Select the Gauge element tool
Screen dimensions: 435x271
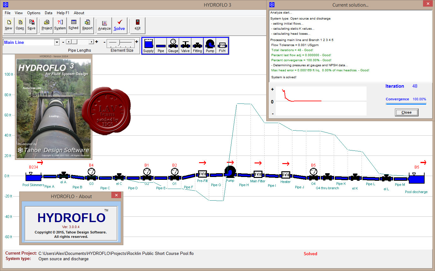[173, 46]
